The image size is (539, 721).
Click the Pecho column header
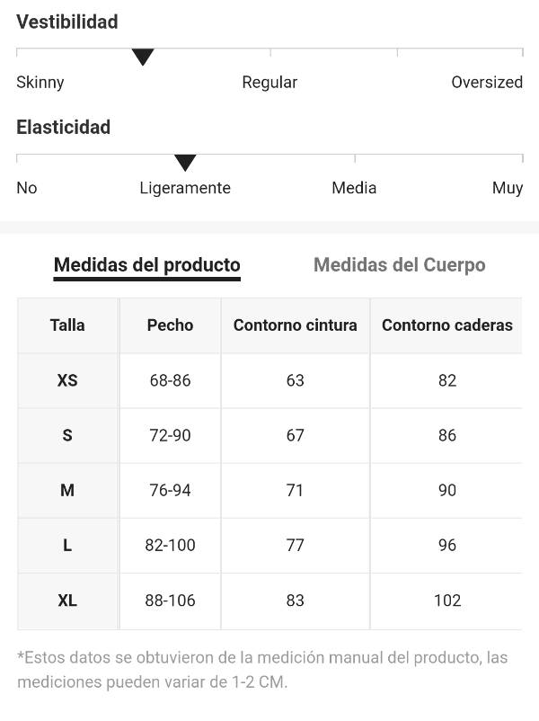click(x=170, y=325)
